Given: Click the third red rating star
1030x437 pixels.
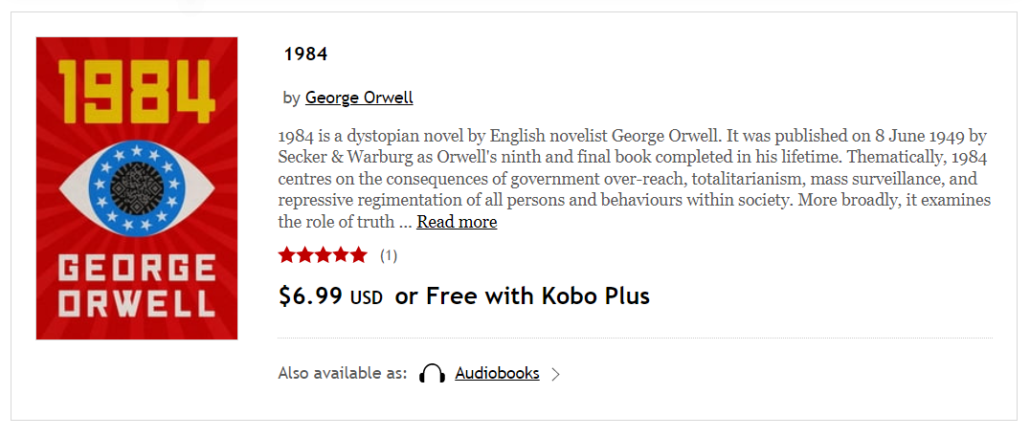Looking at the screenshot, I should pos(323,255).
